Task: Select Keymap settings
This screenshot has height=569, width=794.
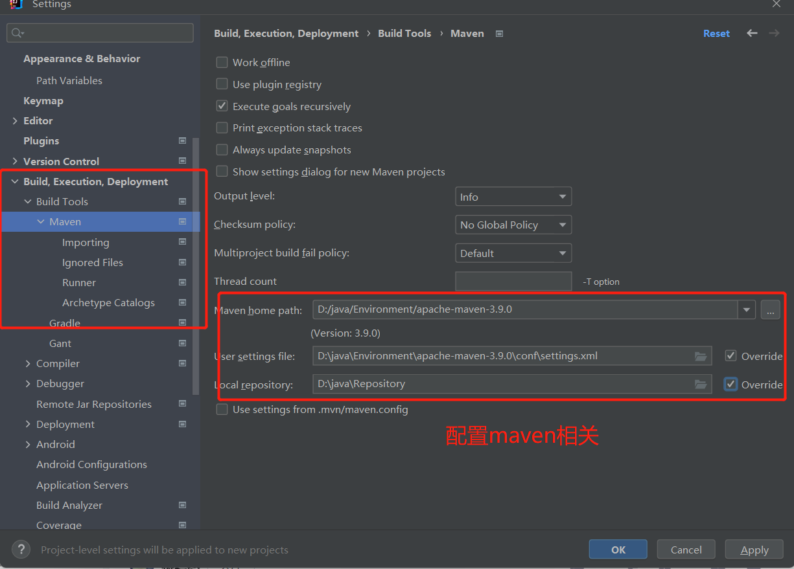Action: point(43,100)
